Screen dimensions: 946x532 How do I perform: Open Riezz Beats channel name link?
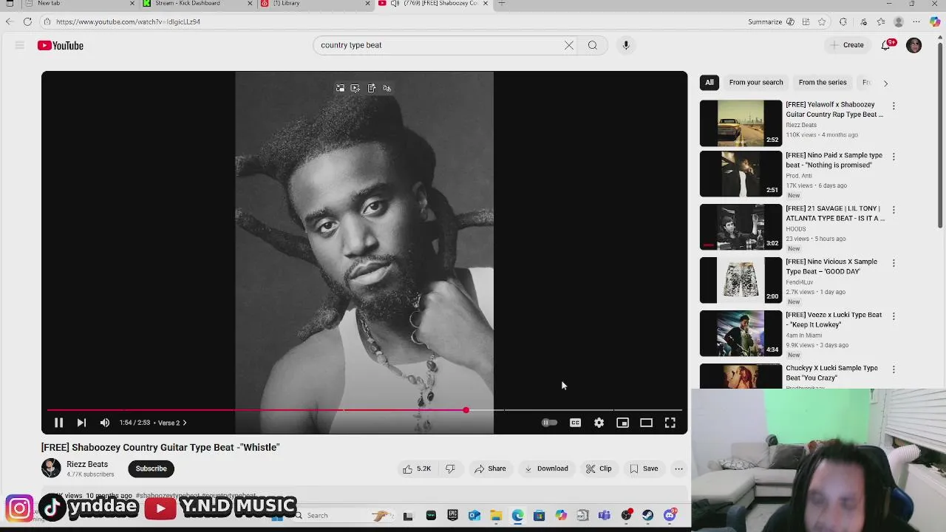point(87,464)
